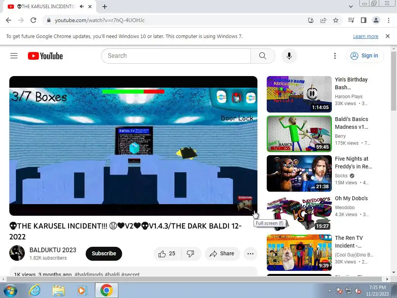
Task: Open the YouTube hamburger guide menu
Action: click(14, 56)
